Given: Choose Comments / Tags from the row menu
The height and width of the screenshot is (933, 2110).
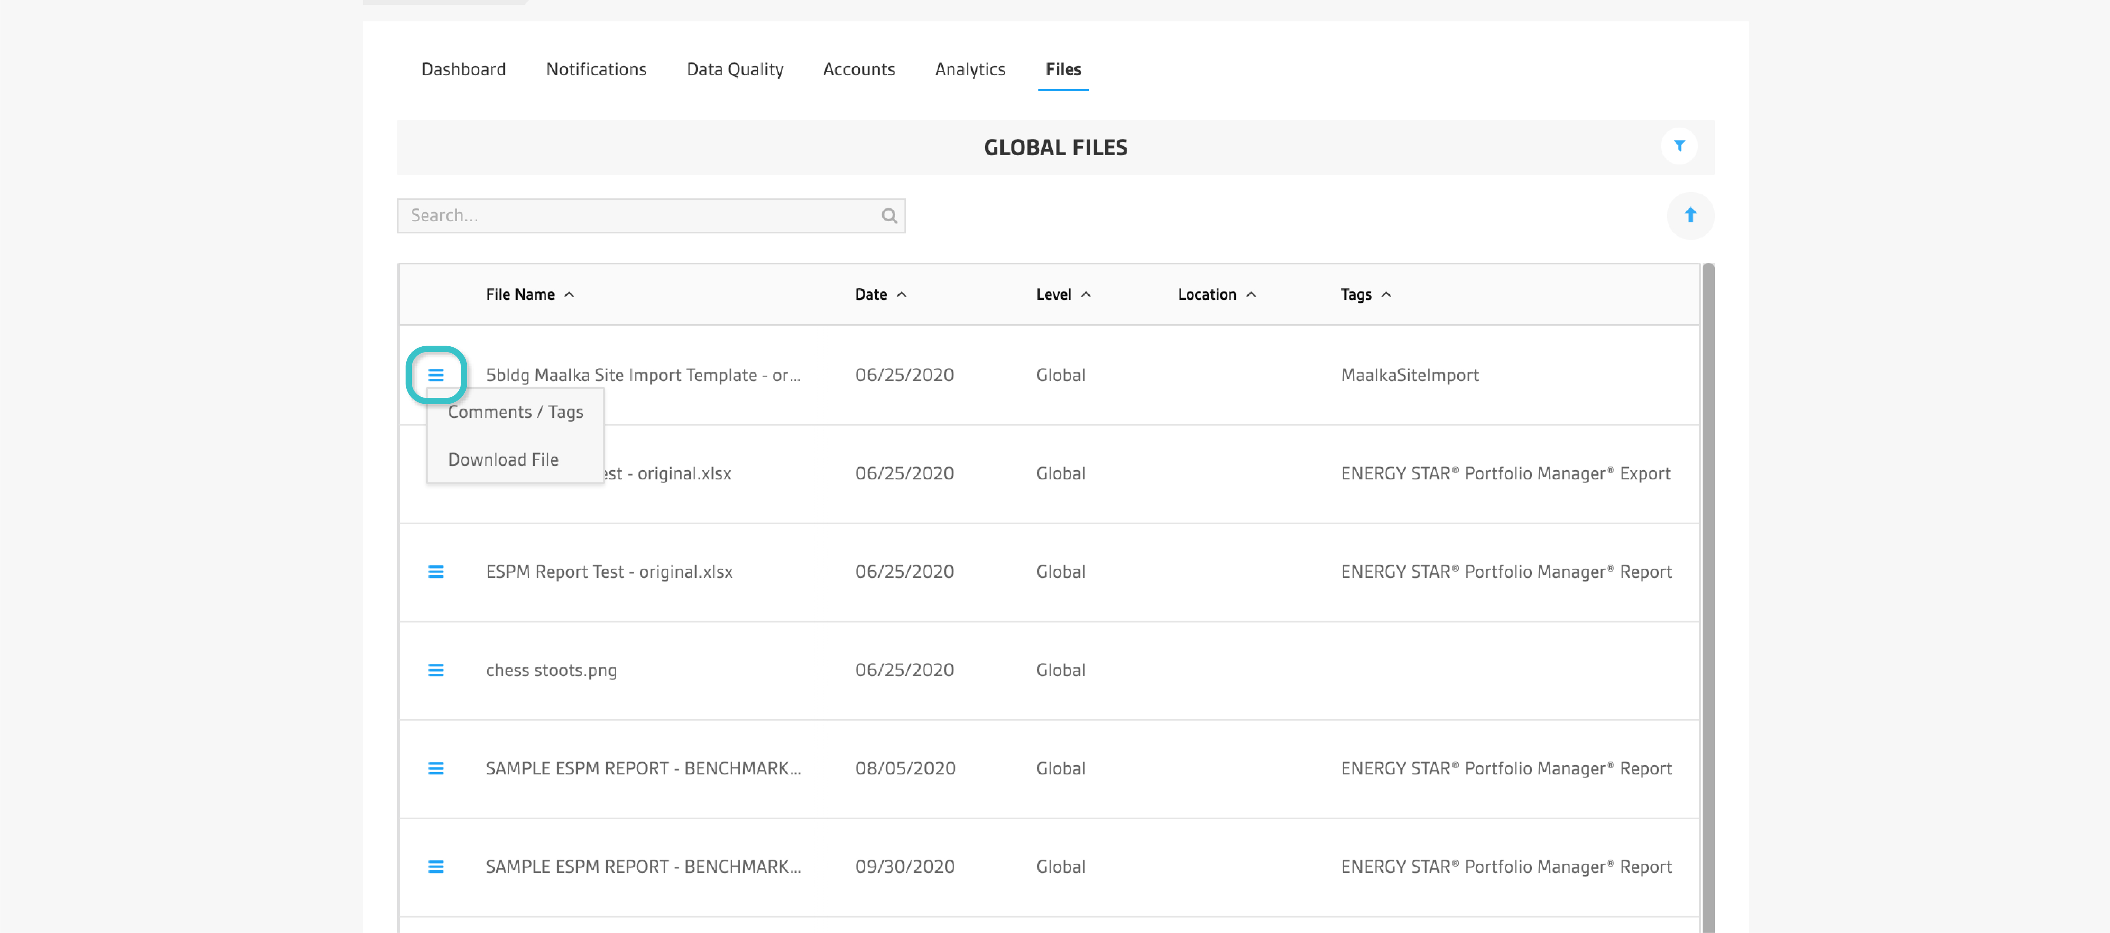Looking at the screenshot, I should [x=515, y=413].
